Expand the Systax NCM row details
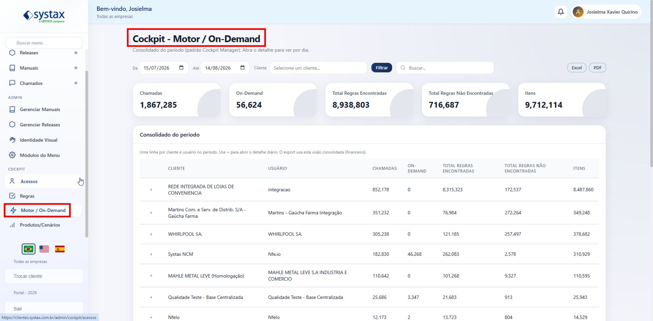This screenshot has width=653, height=321. 151,254
